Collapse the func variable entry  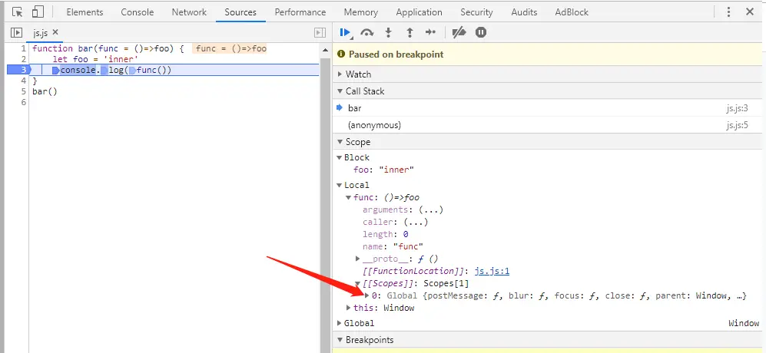coord(348,198)
